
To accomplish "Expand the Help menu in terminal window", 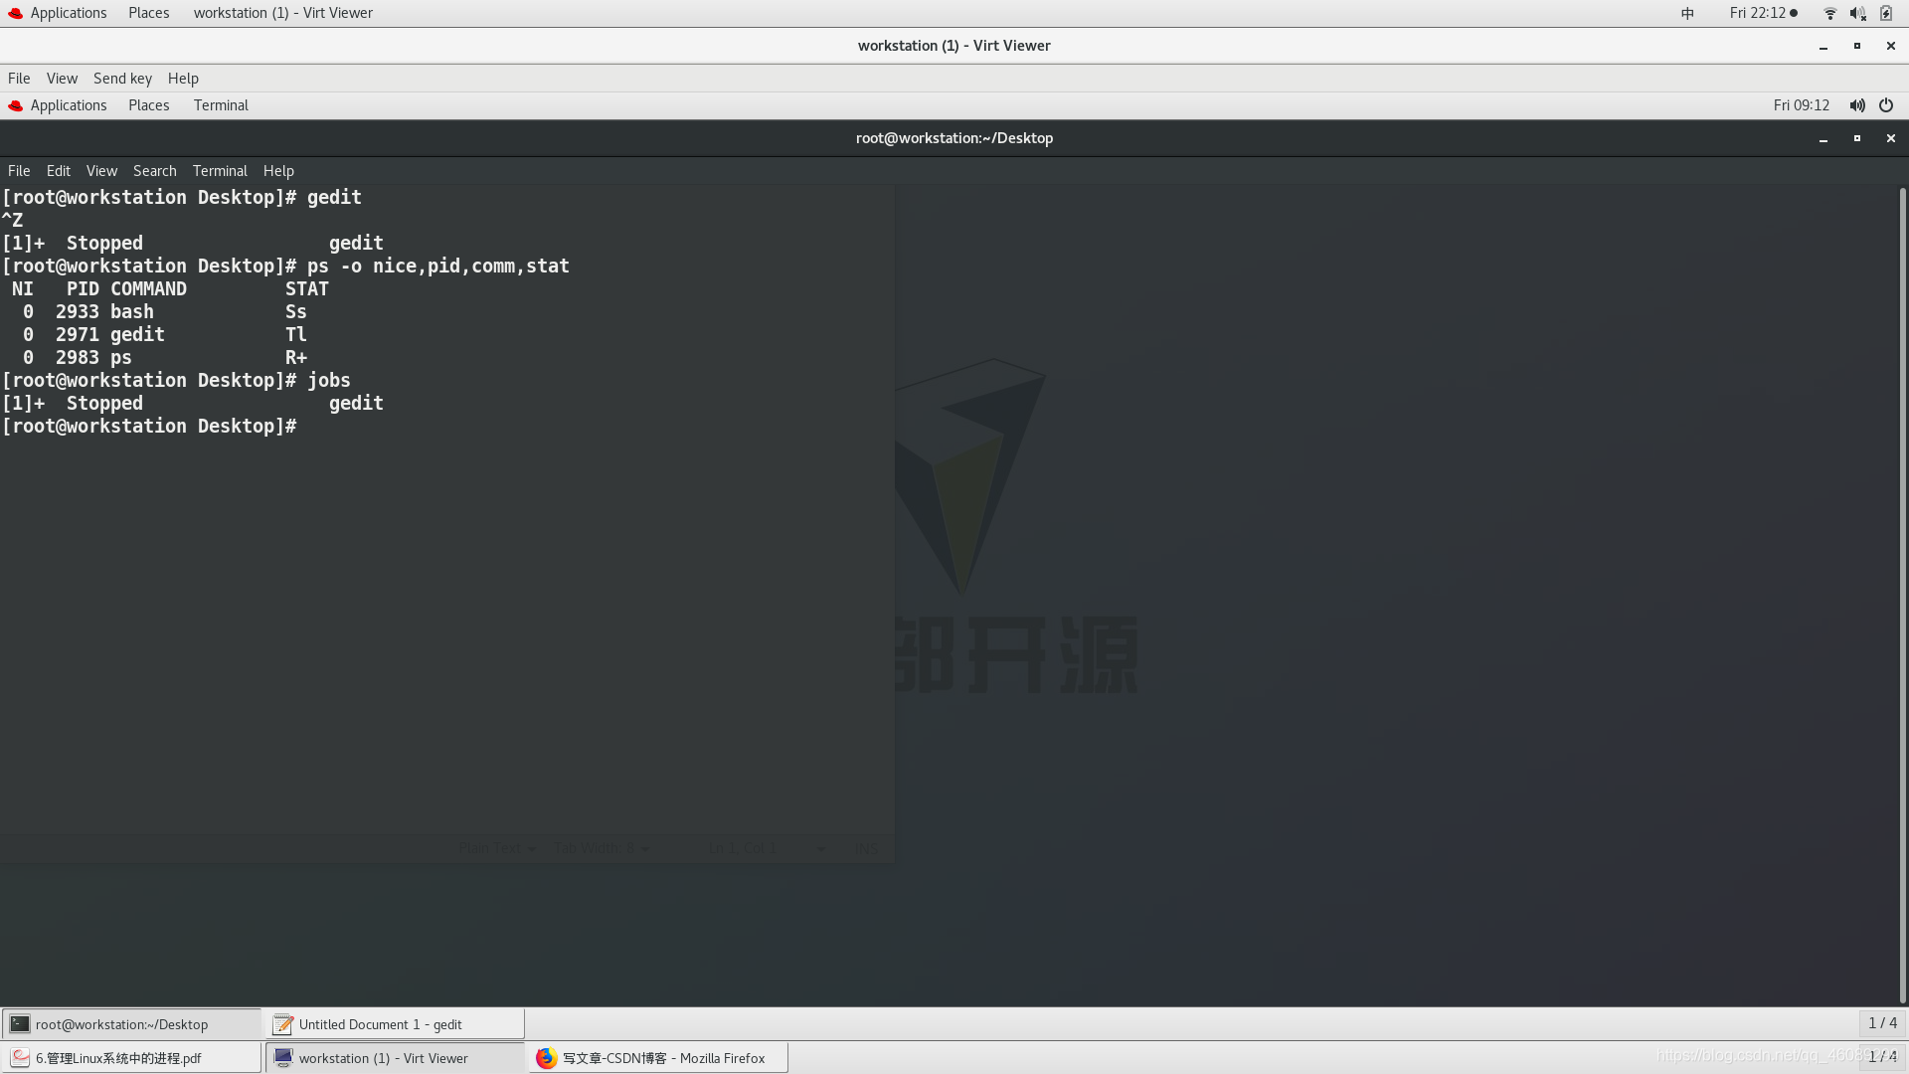I will [x=278, y=170].
